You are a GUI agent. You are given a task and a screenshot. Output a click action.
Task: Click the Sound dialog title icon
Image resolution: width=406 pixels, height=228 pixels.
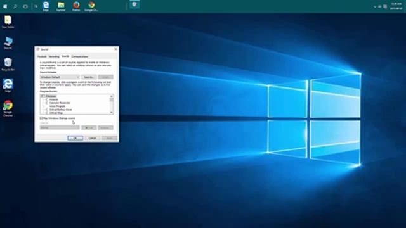(x=38, y=49)
